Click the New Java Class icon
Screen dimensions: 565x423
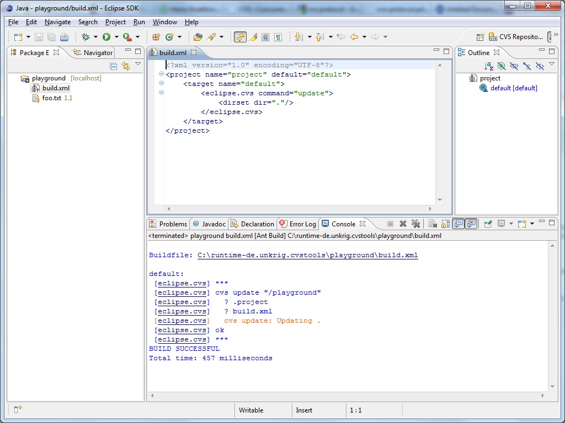(169, 37)
